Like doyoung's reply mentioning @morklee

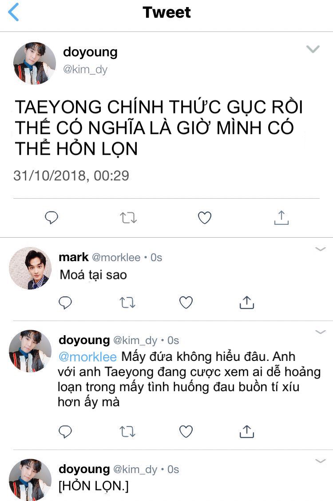click(x=186, y=432)
